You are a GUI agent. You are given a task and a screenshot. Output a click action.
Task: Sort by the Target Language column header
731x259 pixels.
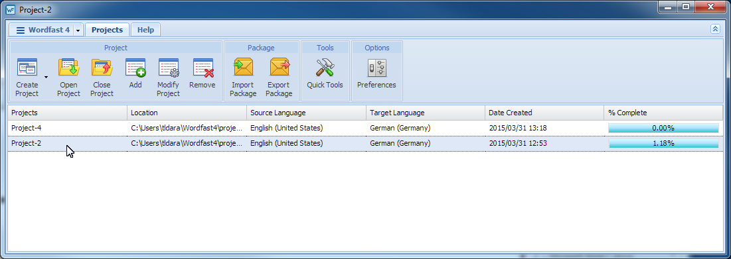tap(426, 113)
